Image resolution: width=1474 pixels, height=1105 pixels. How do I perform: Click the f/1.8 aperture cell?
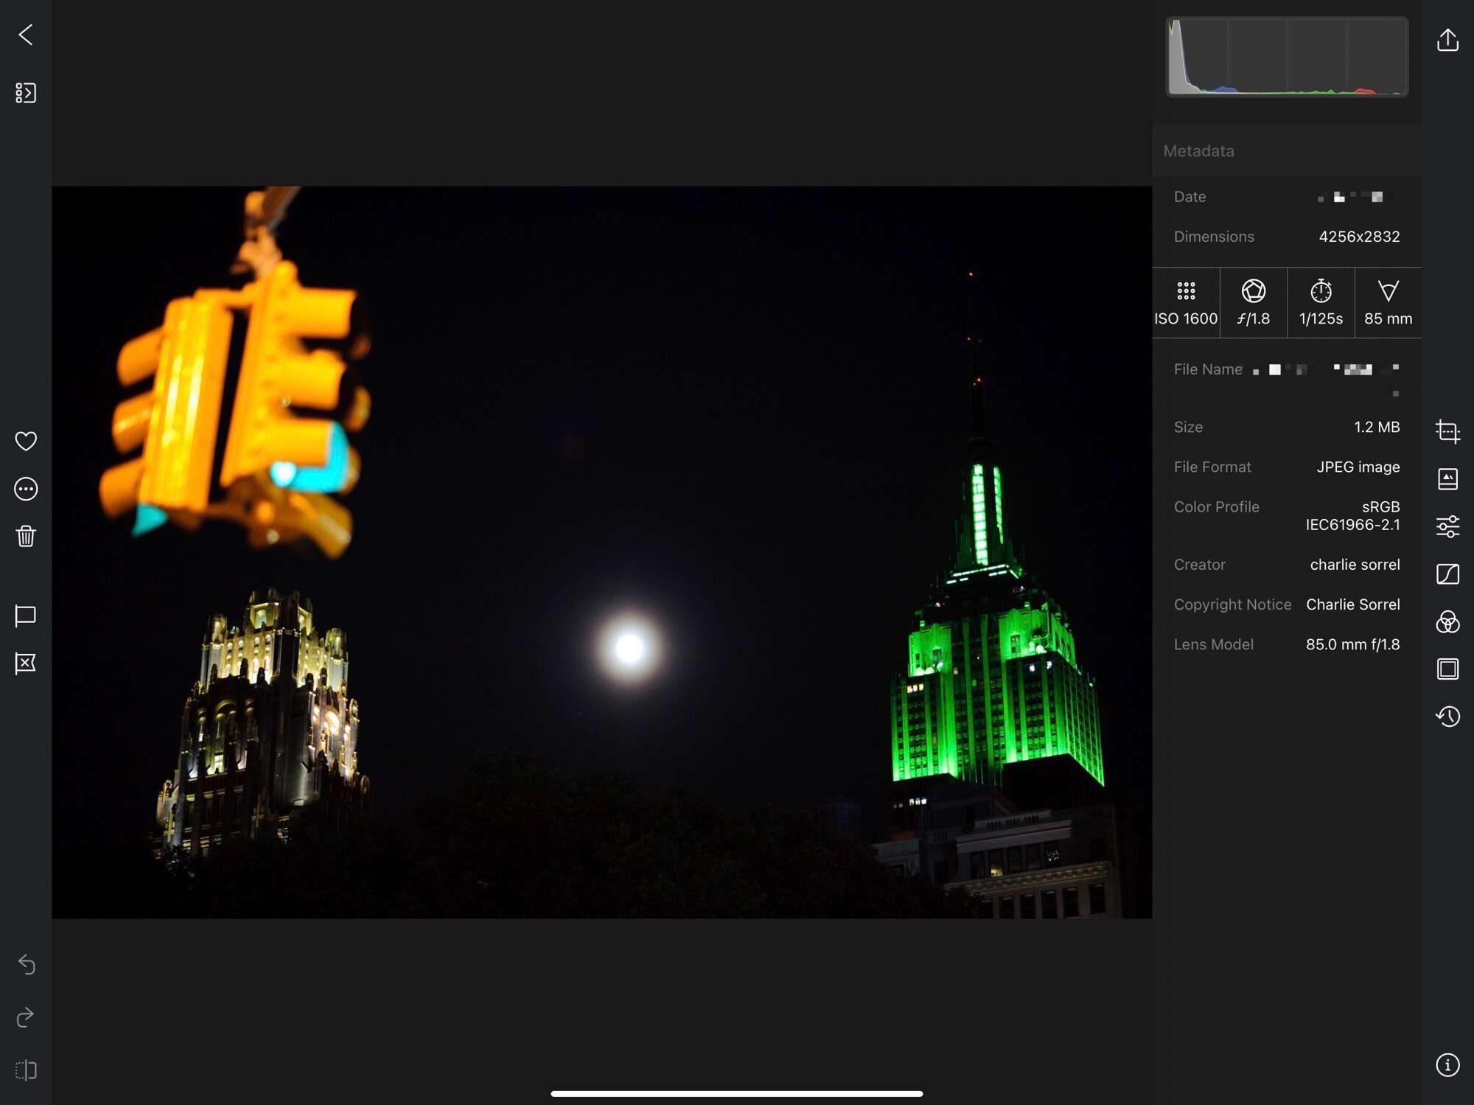pyautogui.click(x=1253, y=303)
